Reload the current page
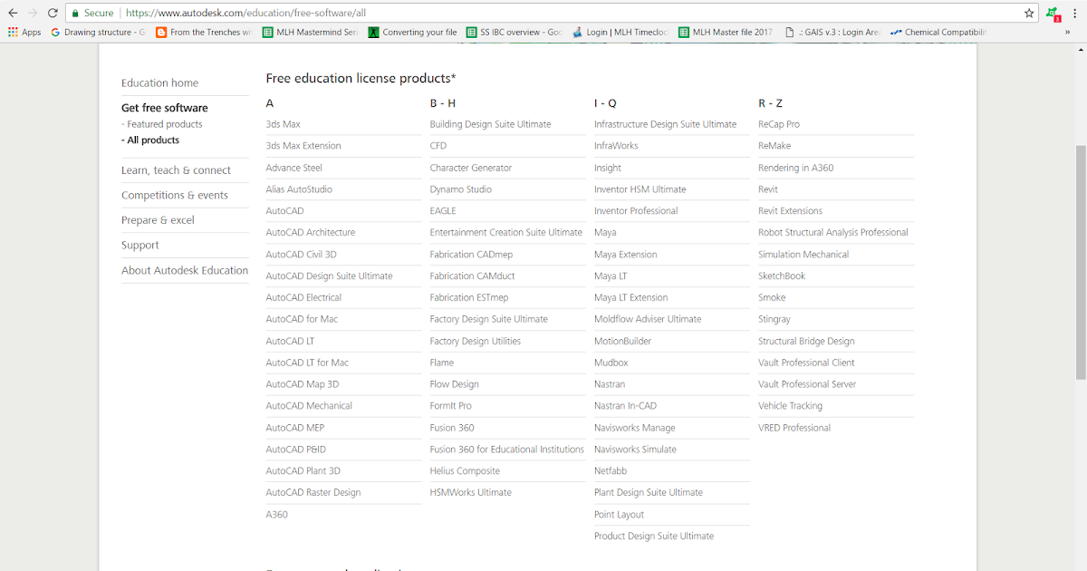 click(53, 14)
